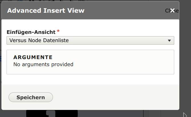Click the Advanced Insert View title text
This screenshot has width=191, height=117.
46,10
